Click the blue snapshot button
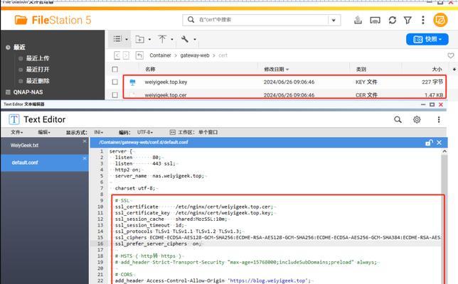The height and width of the screenshot is (284, 458). pyautogui.click(x=427, y=39)
